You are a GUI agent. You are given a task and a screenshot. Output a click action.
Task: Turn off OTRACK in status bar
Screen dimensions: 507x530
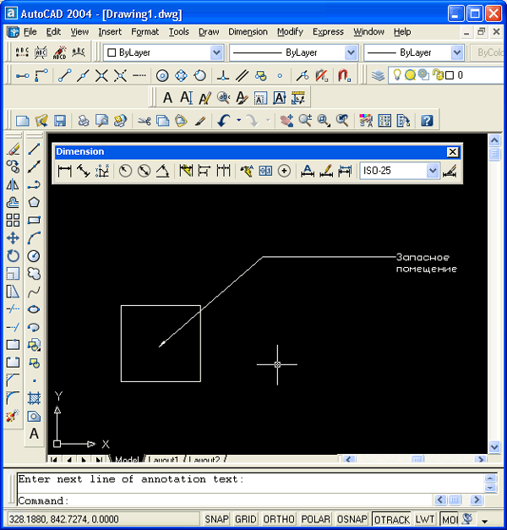coord(391,519)
